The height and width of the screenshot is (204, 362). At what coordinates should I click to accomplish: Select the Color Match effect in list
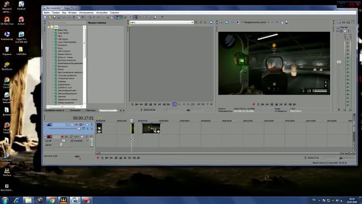coord(63,33)
